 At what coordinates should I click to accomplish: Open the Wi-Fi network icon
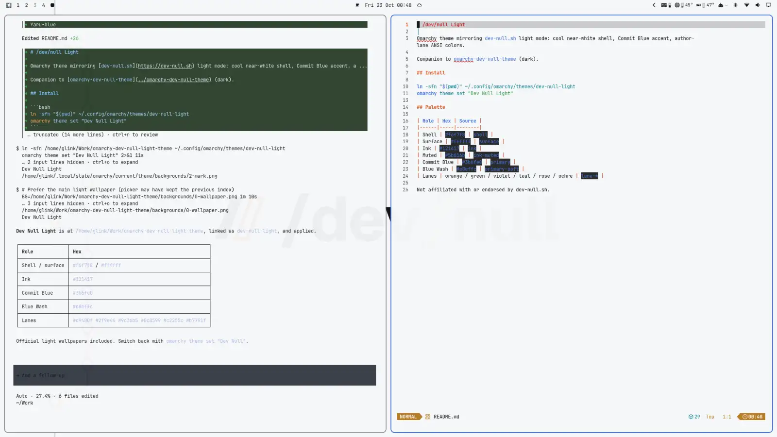pos(746,5)
